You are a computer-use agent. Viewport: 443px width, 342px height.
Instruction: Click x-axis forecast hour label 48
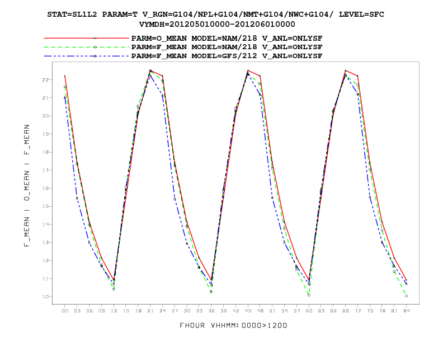[260, 311]
